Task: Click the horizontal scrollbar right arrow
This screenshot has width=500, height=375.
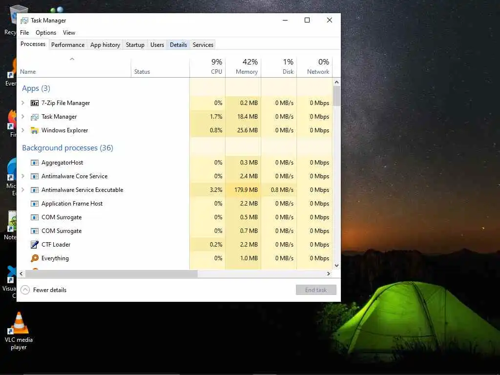Action: pos(329,273)
